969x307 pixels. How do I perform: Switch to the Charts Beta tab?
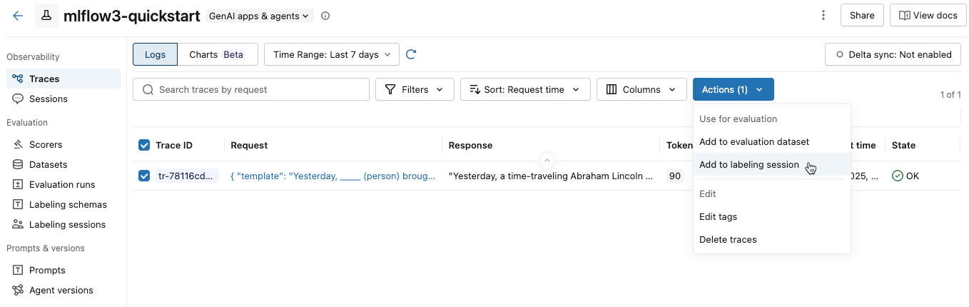pos(216,54)
